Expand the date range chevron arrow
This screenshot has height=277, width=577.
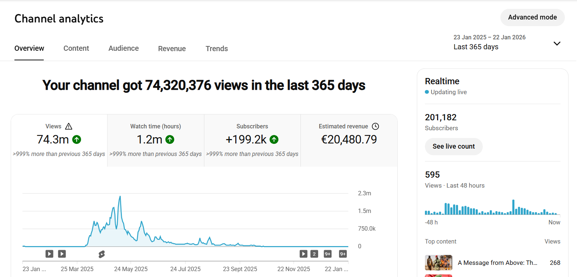coord(557,43)
